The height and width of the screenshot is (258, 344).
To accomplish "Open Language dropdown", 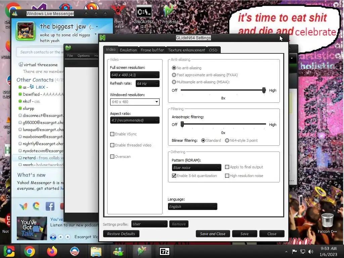I will pyautogui.click(x=192, y=207).
